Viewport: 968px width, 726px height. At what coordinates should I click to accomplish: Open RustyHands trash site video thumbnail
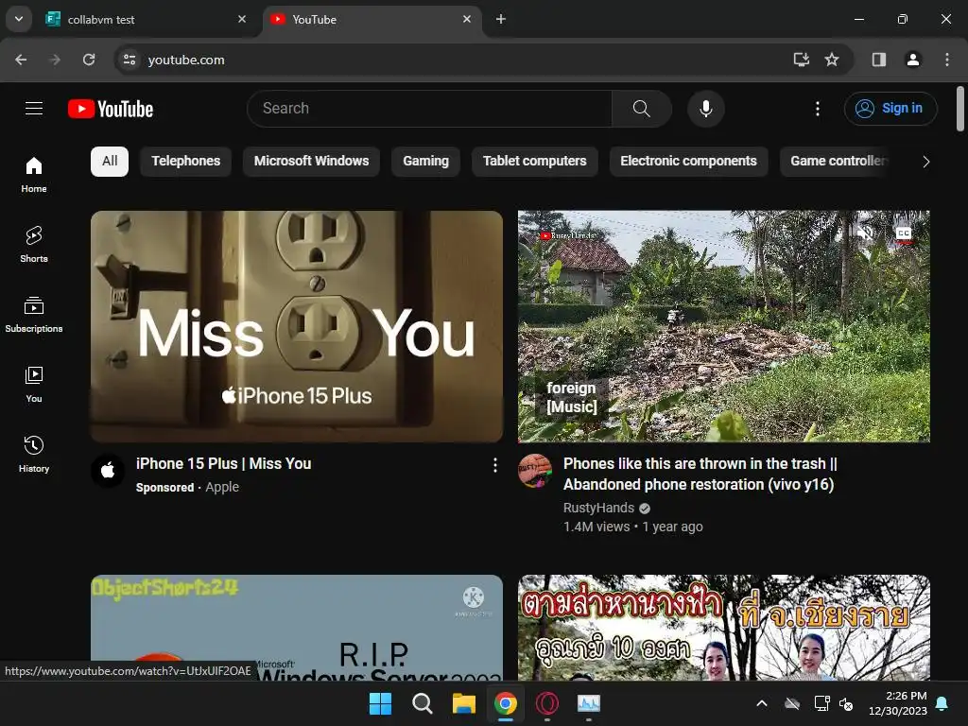pyautogui.click(x=723, y=326)
